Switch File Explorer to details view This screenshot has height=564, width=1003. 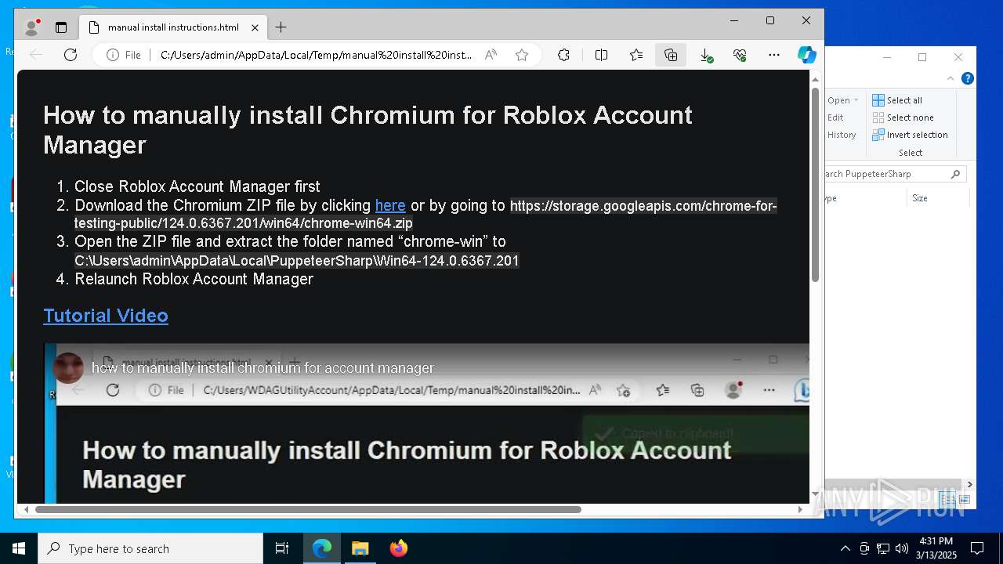click(949, 499)
